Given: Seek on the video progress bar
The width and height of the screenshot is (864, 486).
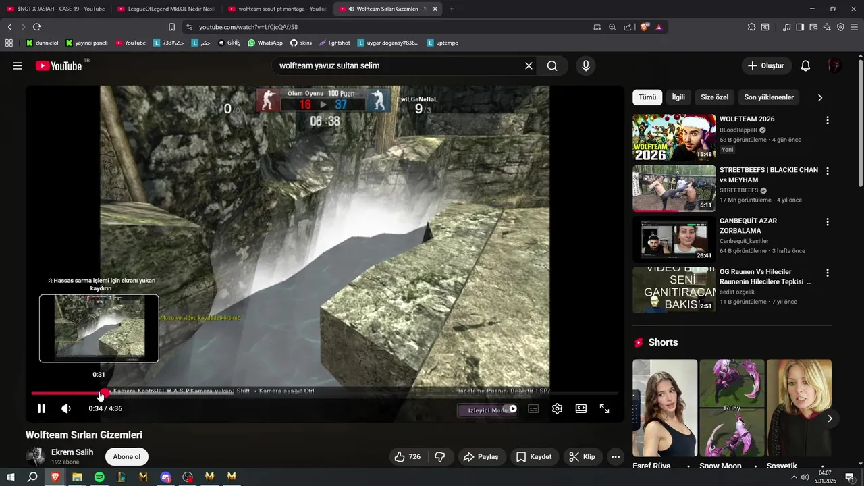Looking at the screenshot, I should [x=324, y=393].
